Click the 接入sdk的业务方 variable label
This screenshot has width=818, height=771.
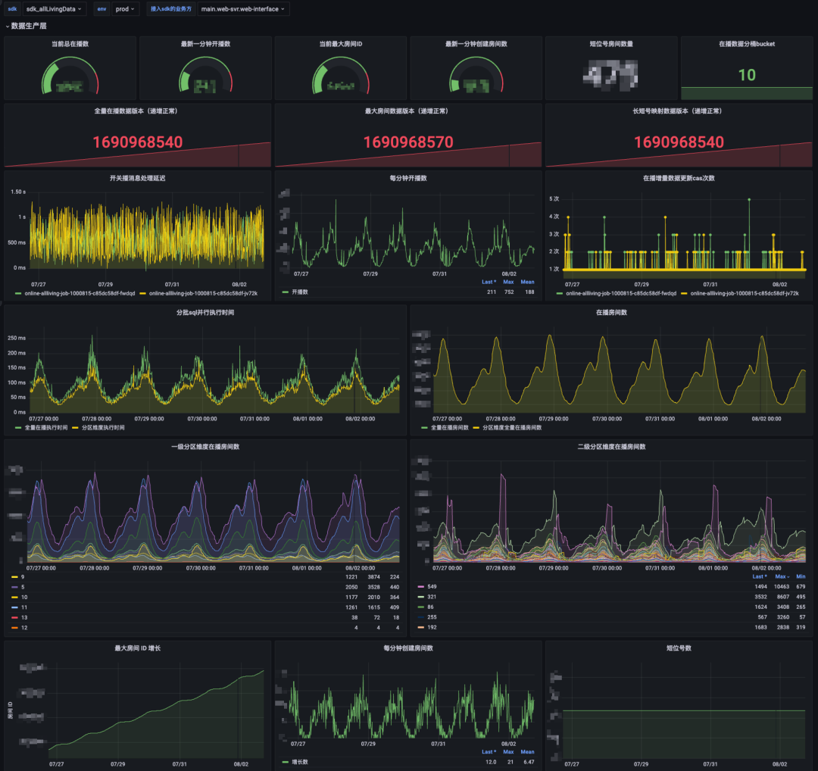[x=170, y=9]
